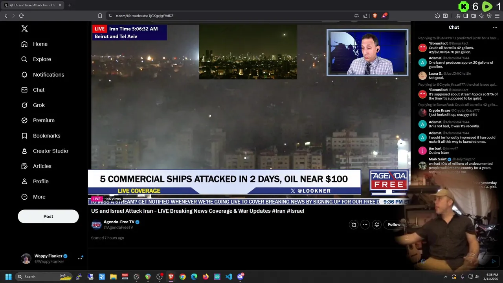Image resolution: width=503 pixels, height=283 pixels.
Task: Toggle the browser sidebar panel
Action: (466, 16)
